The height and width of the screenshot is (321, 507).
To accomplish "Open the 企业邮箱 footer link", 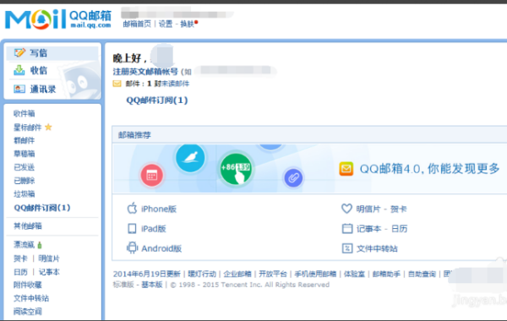I will [x=237, y=275].
